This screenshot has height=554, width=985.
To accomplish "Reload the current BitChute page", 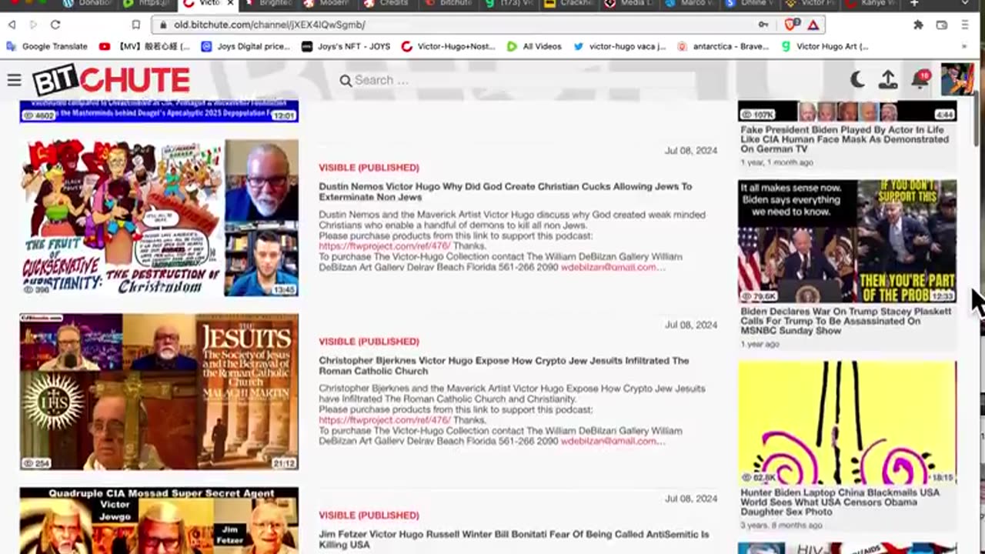I will point(55,25).
